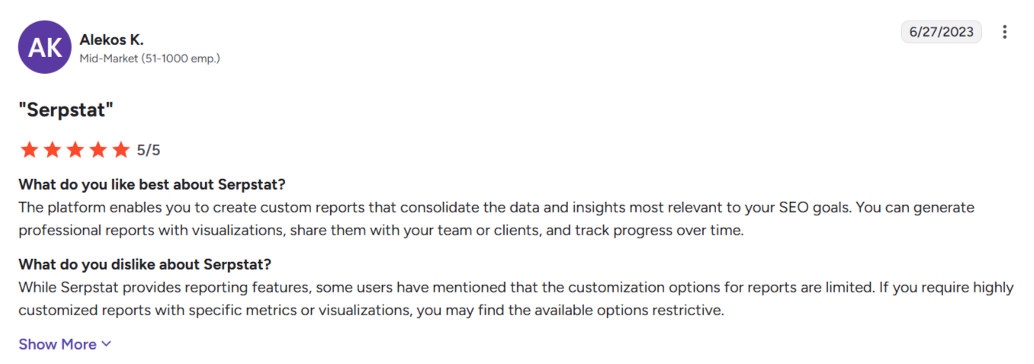Screen dimensions: 1034x364
Task: Select the fourth red rating star
Action: (x=98, y=149)
